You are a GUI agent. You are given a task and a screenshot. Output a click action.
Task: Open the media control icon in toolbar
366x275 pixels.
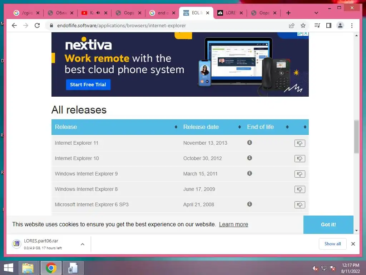point(317,25)
